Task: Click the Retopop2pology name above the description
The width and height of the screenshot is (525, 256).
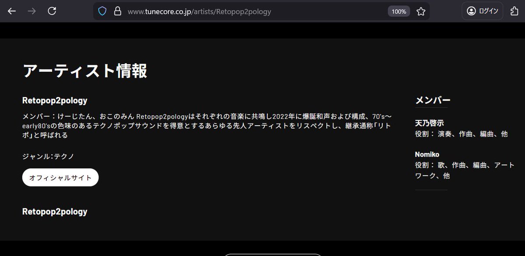Action: pyautogui.click(x=55, y=101)
